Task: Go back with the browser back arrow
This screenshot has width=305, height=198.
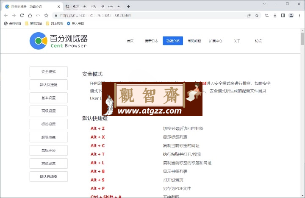Action: point(6,15)
